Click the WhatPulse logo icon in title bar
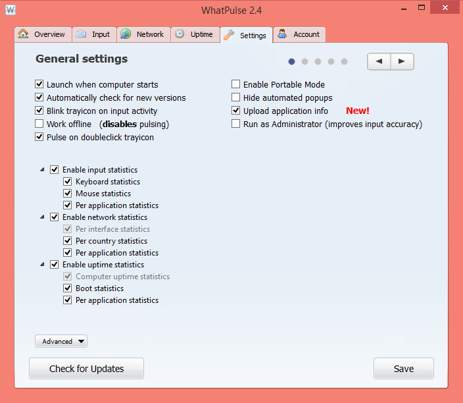 pos(11,10)
